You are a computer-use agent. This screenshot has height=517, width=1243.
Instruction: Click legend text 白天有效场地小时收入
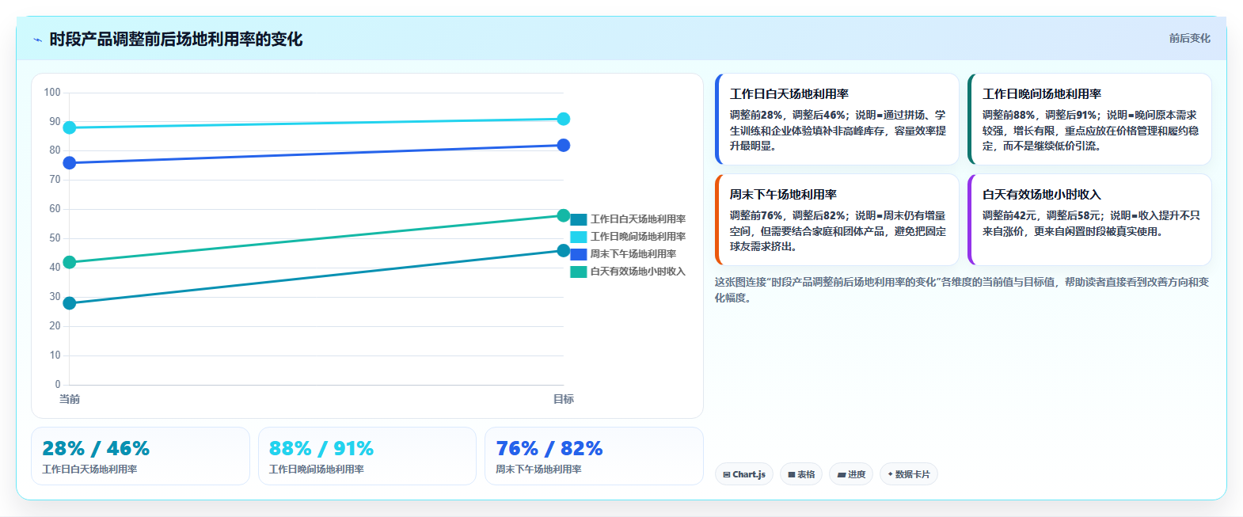(638, 272)
